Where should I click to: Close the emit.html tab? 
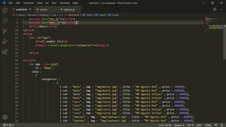[x=30, y=10]
